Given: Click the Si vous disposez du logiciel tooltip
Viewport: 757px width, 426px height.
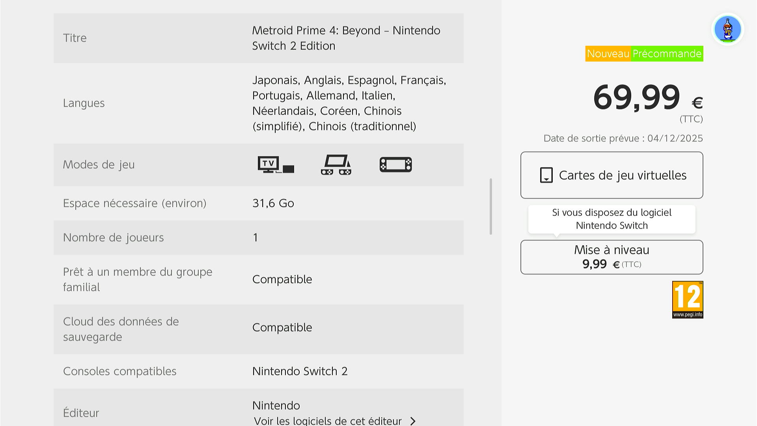Looking at the screenshot, I should 612,219.
